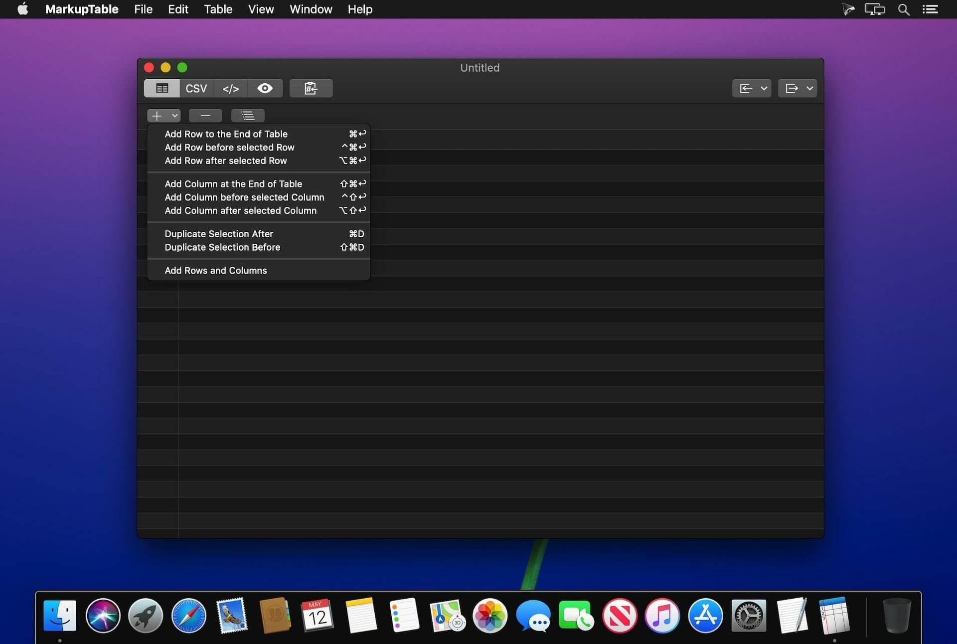Select the CSV view mode
The width and height of the screenshot is (957, 644).
tap(196, 88)
